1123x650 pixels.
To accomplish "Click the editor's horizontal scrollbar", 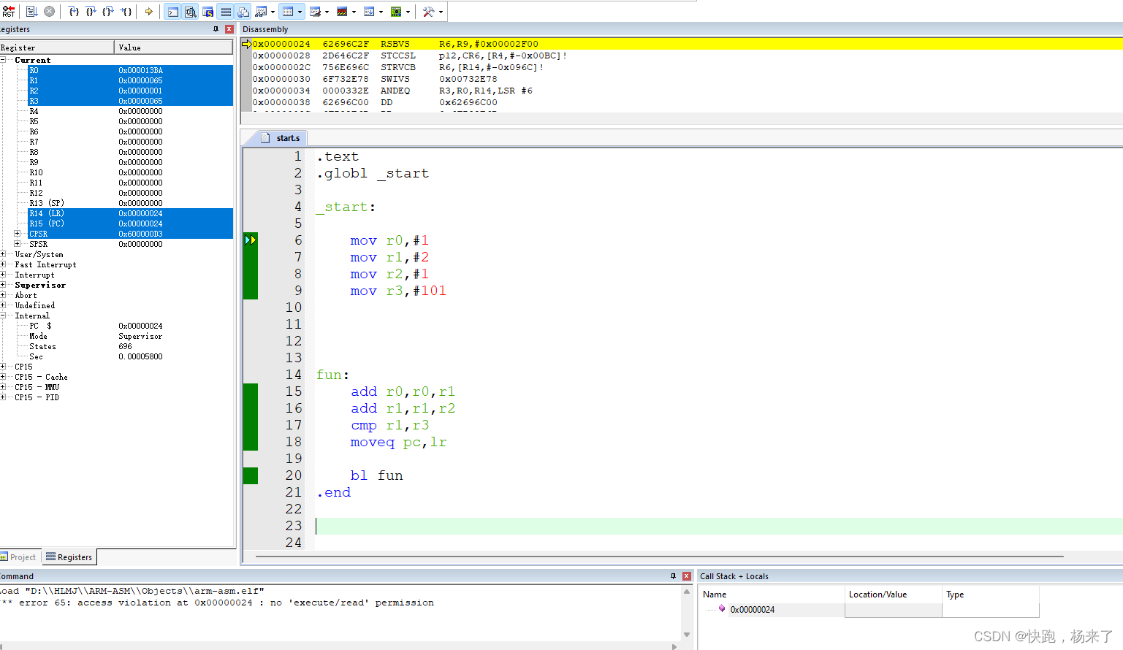I will (660, 557).
